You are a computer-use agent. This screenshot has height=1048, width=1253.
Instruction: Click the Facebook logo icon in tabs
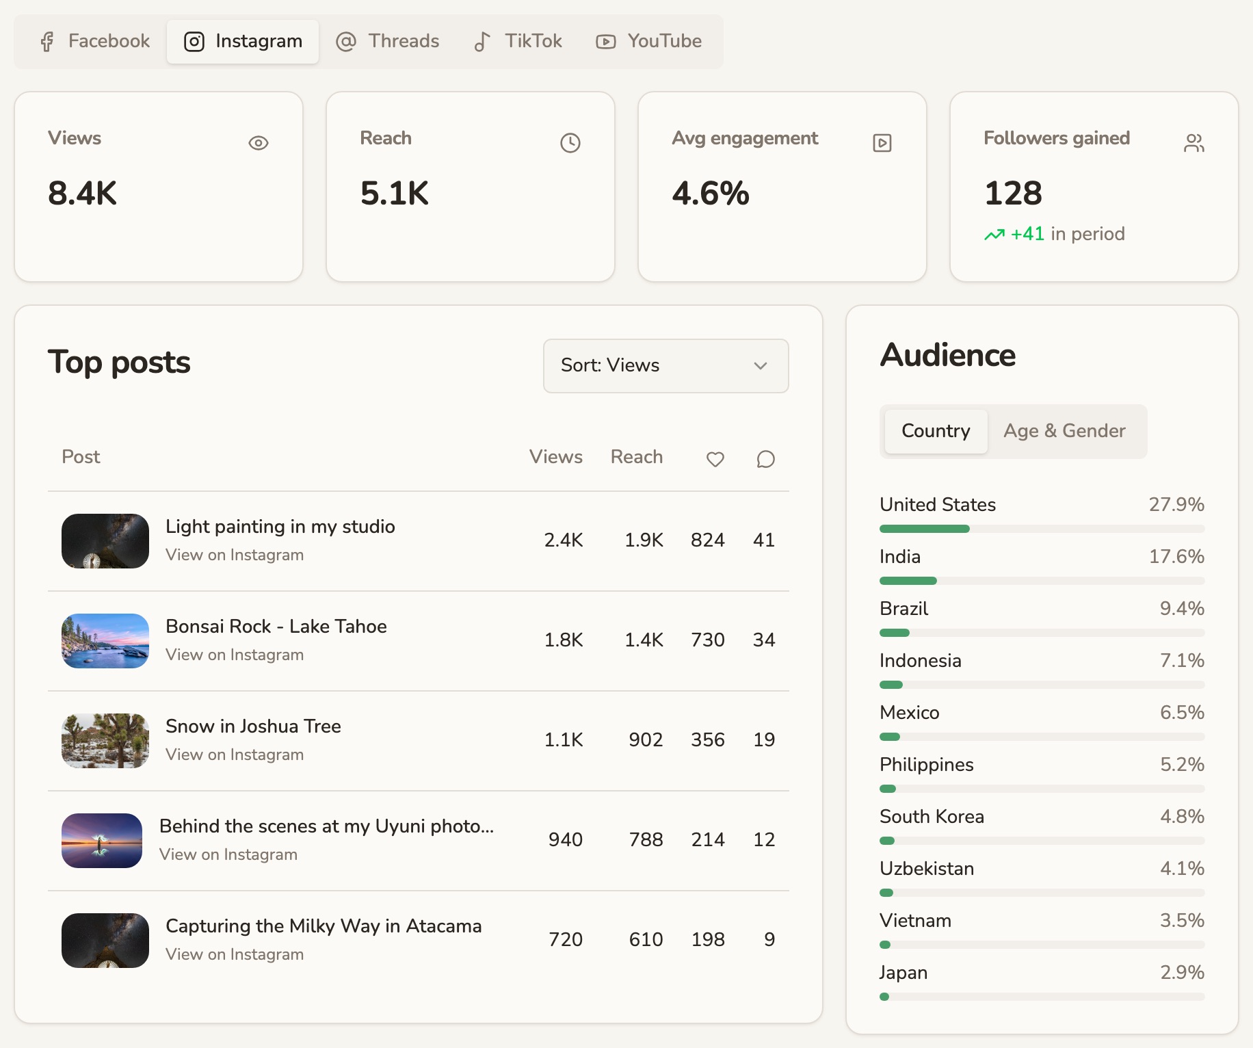tap(47, 42)
